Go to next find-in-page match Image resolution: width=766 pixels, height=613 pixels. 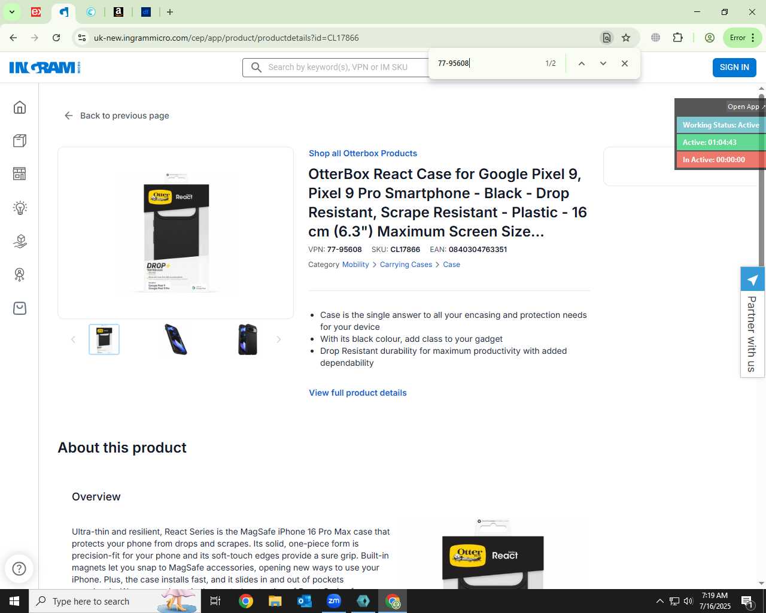tap(603, 63)
